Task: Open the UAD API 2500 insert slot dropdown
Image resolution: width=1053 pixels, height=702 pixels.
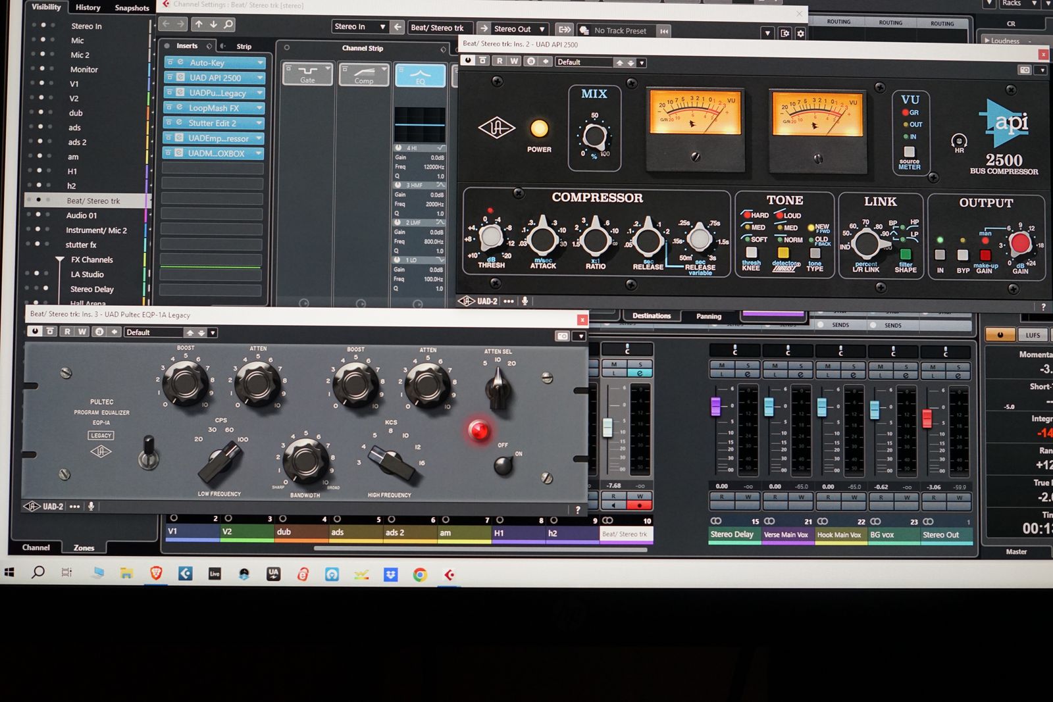Action: pyautogui.click(x=261, y=78)
